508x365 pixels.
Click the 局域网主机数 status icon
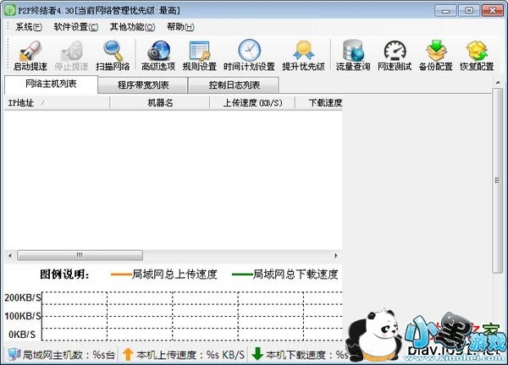pyautogui.click(x=14, y=355)
